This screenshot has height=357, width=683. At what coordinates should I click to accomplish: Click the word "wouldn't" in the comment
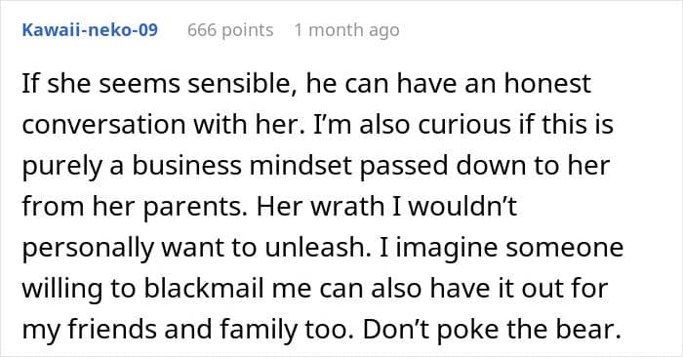[462, 207]
